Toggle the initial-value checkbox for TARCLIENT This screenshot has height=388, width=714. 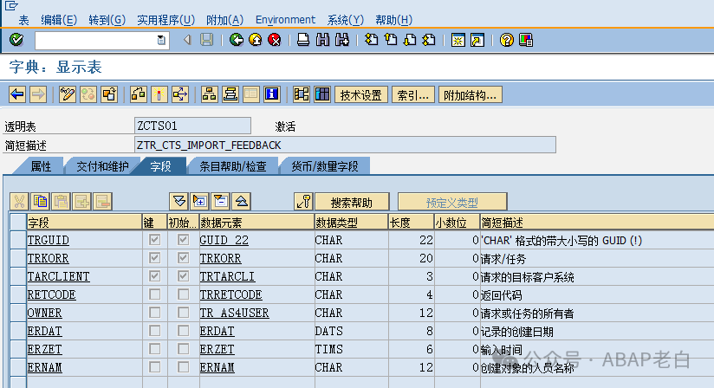(x=183, y=276)
